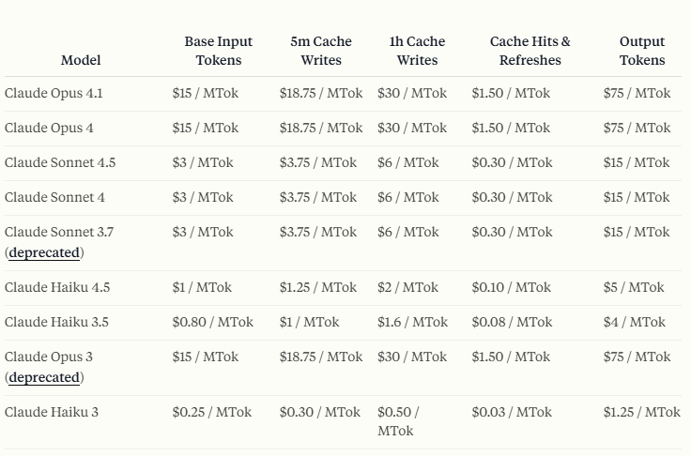Click the Claude Haiku 3 model name
Image resolution: width=691 pixels, height=456 pixels.
52,412
